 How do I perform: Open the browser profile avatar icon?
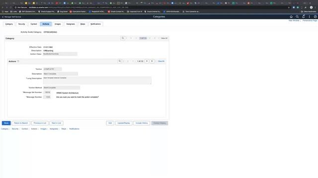tap(311, 7)
